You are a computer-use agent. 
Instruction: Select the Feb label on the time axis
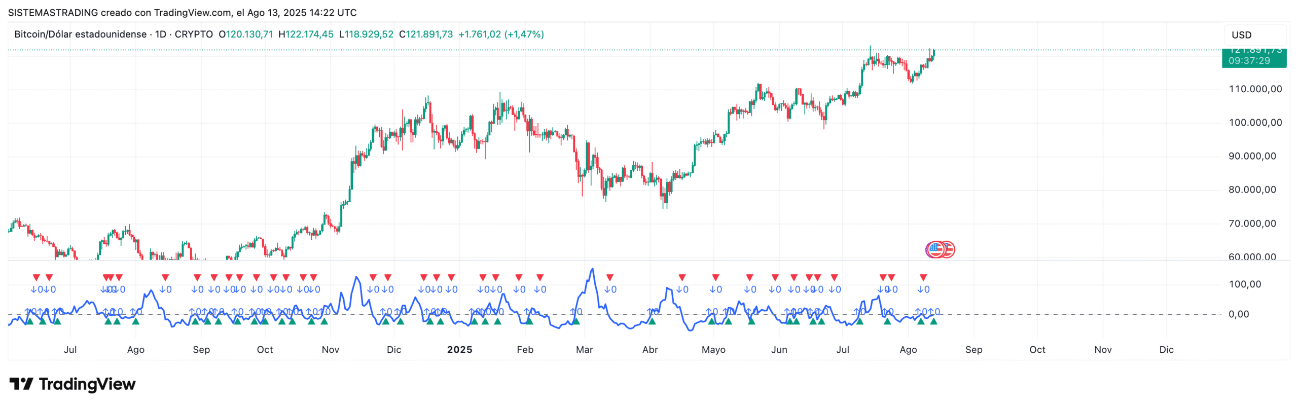pyautogui.click(x=525, y=349)
